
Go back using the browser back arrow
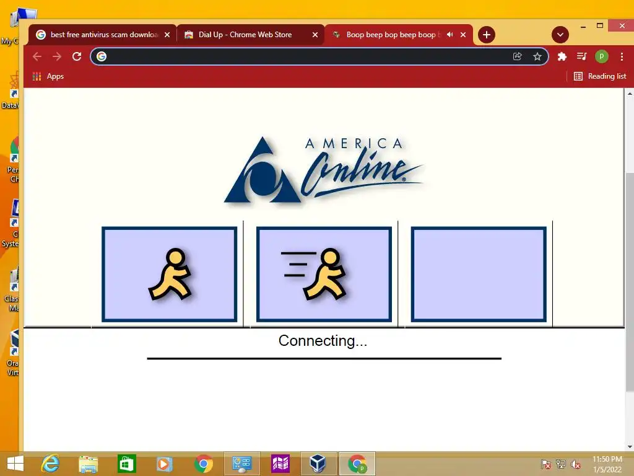pos(37,56)
